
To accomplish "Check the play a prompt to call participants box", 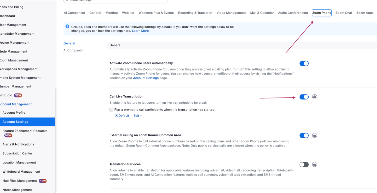I will pyautogui.click(x=111, y=109).
